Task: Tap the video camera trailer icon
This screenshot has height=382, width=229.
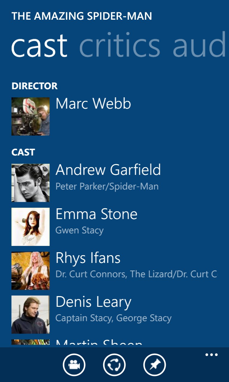Action: coord(74,365)
